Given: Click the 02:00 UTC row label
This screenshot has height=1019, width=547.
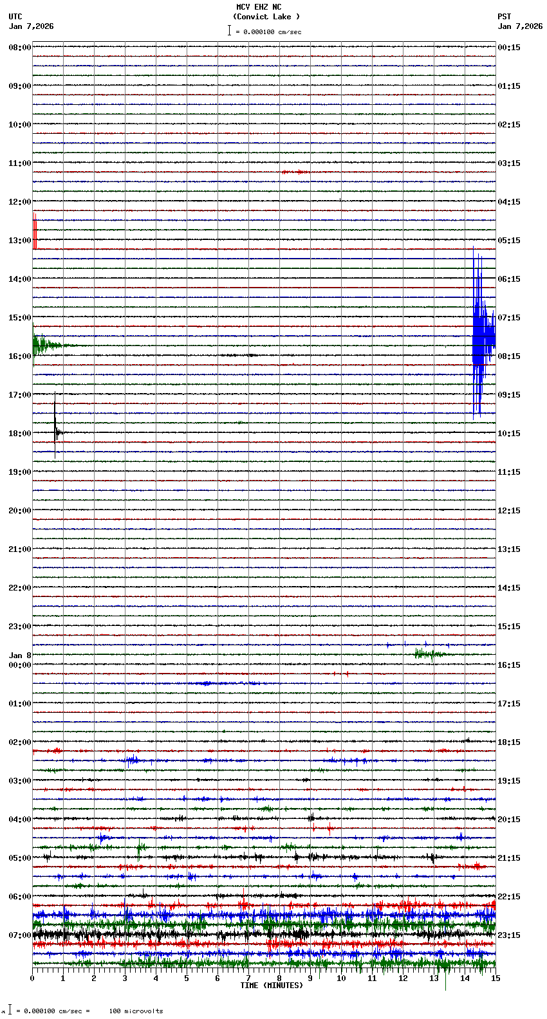Looking at the screenshot, I should (x=20, y=742).
